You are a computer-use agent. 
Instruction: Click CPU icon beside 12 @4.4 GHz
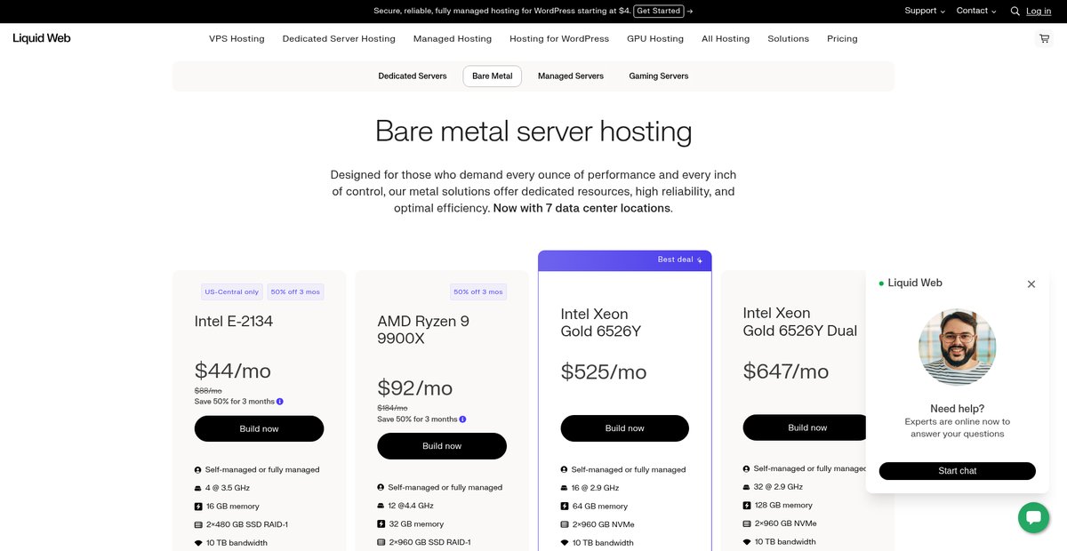(x=381, y=506)
